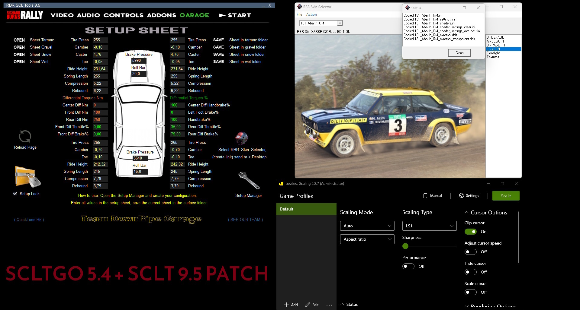Click the red helmet Skin Selector icon

click(x=241, y=138)
